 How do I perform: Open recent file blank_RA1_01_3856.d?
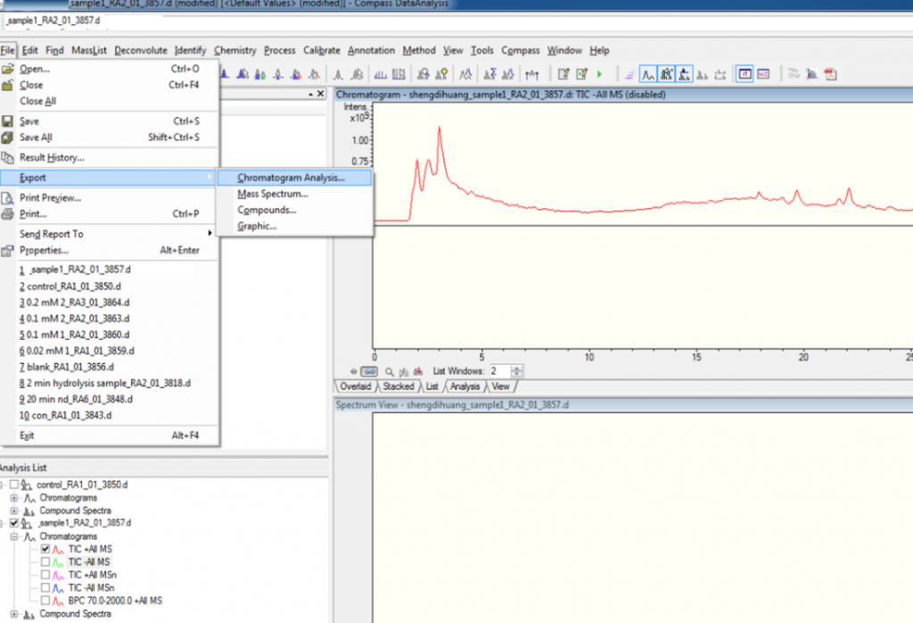[x=67, y=367]
